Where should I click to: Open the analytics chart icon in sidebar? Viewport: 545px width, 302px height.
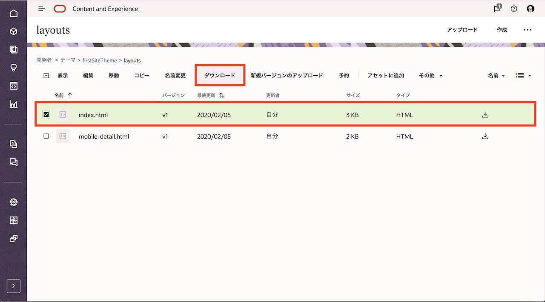[14, 104]
